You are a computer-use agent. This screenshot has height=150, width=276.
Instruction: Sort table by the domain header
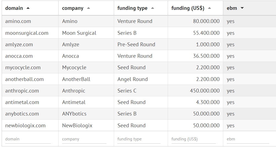(x=14, y=8)
